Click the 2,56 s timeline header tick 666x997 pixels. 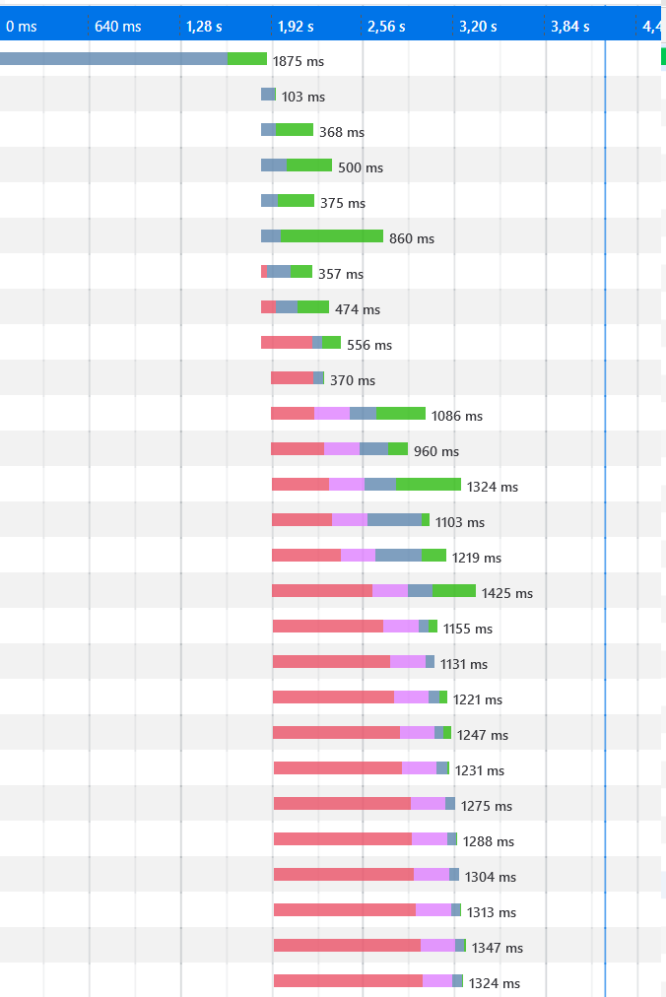[x=386, y=27]
